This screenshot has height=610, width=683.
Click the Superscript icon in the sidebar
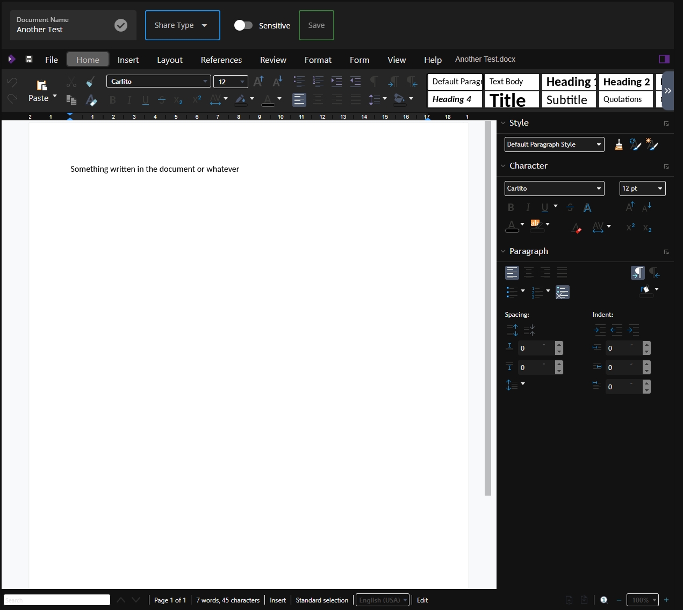630,227
